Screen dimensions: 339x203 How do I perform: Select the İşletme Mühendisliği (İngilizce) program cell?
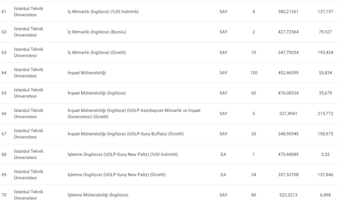(x=98, y=195)
